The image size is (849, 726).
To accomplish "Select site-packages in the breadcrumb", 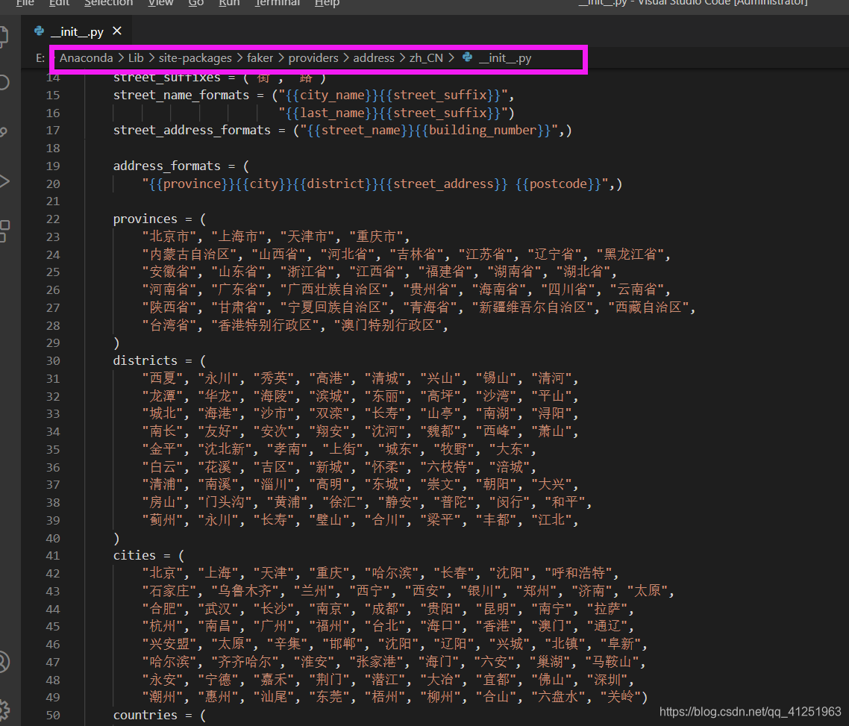I will [x=195, y=58].
